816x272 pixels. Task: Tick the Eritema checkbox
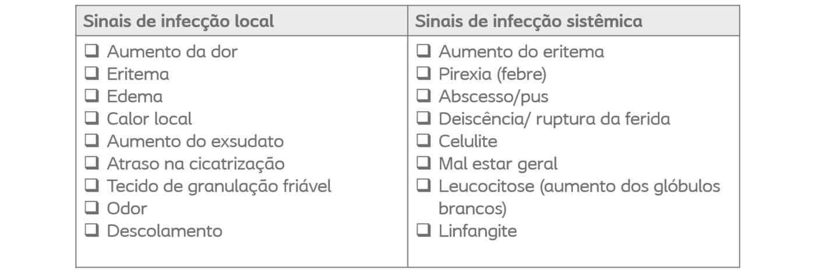91,74
